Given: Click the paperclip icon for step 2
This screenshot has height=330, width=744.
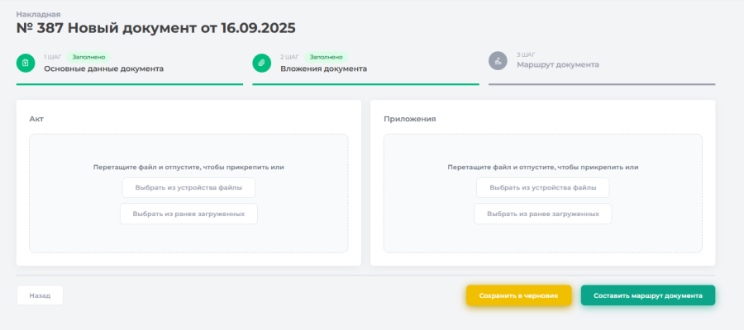Looking at the screenshot, I should tap(262, 63).
